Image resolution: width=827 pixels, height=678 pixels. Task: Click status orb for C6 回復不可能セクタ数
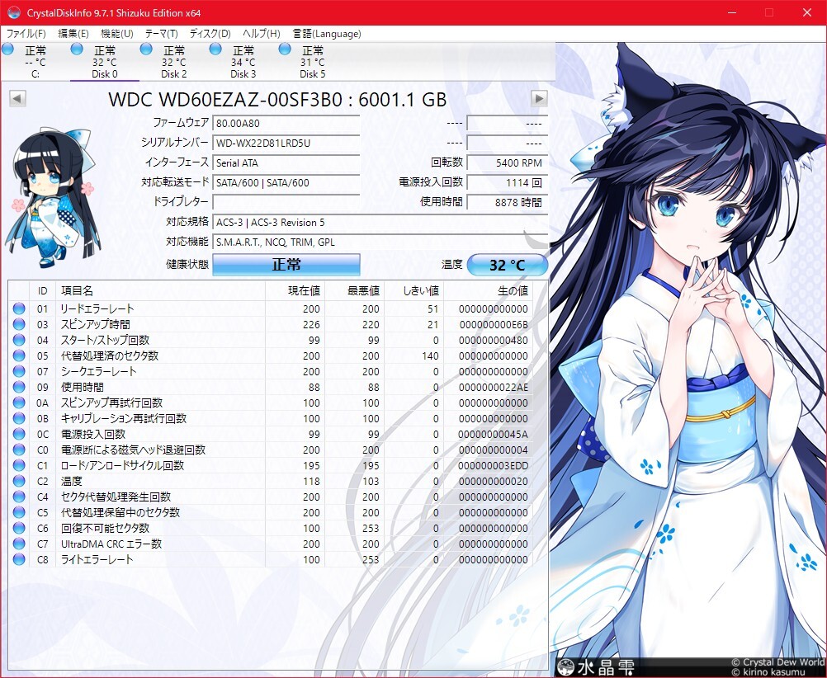(x=19, y=528)
